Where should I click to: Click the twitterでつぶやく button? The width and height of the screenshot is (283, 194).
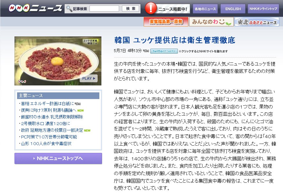point(164,51)
